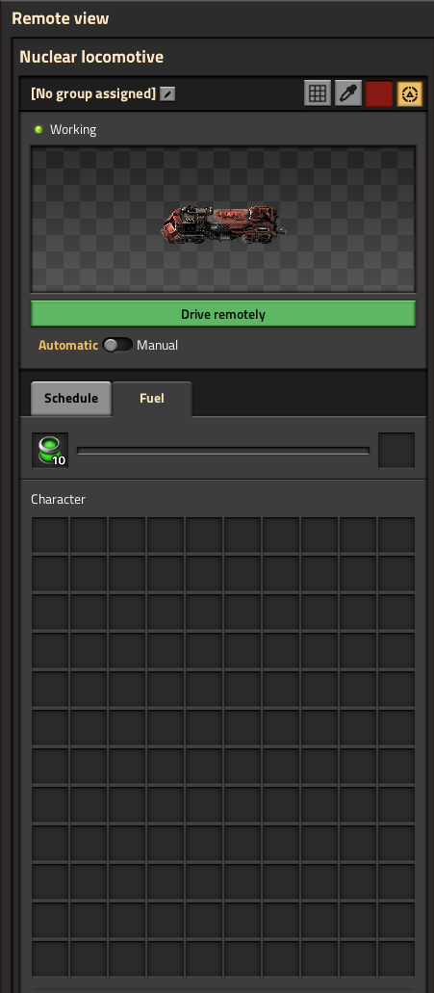Switch to the Fuel tab

[152, 399]
